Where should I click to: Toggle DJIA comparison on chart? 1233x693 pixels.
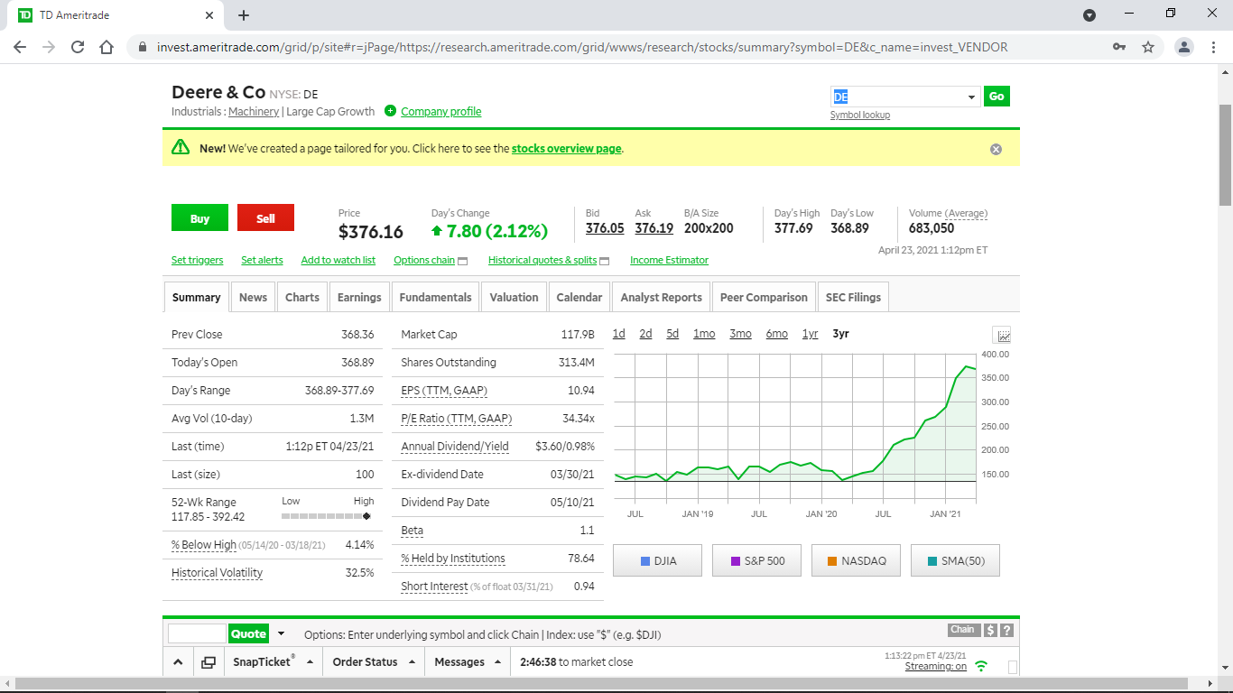point(658,560)
